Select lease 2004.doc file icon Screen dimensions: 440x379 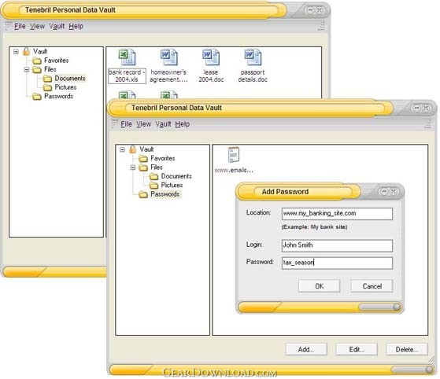coord(211,57)
